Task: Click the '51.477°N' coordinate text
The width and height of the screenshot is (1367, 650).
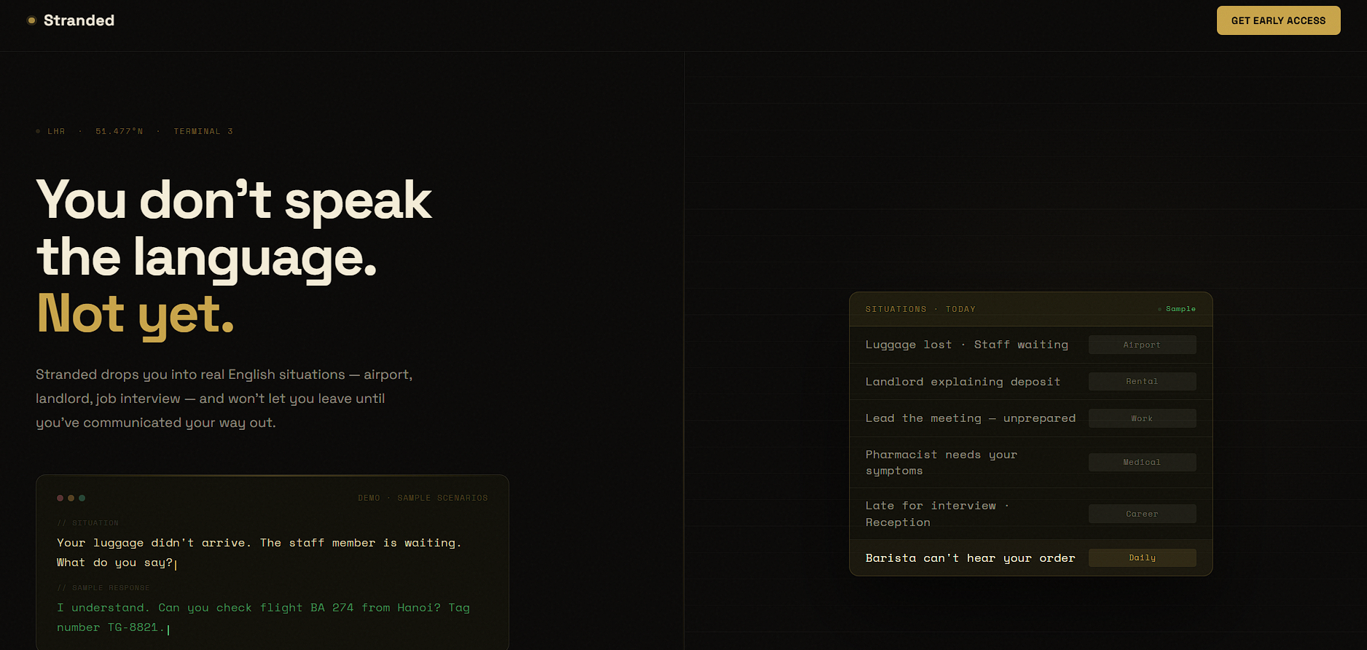Action: tap(119, 131)
